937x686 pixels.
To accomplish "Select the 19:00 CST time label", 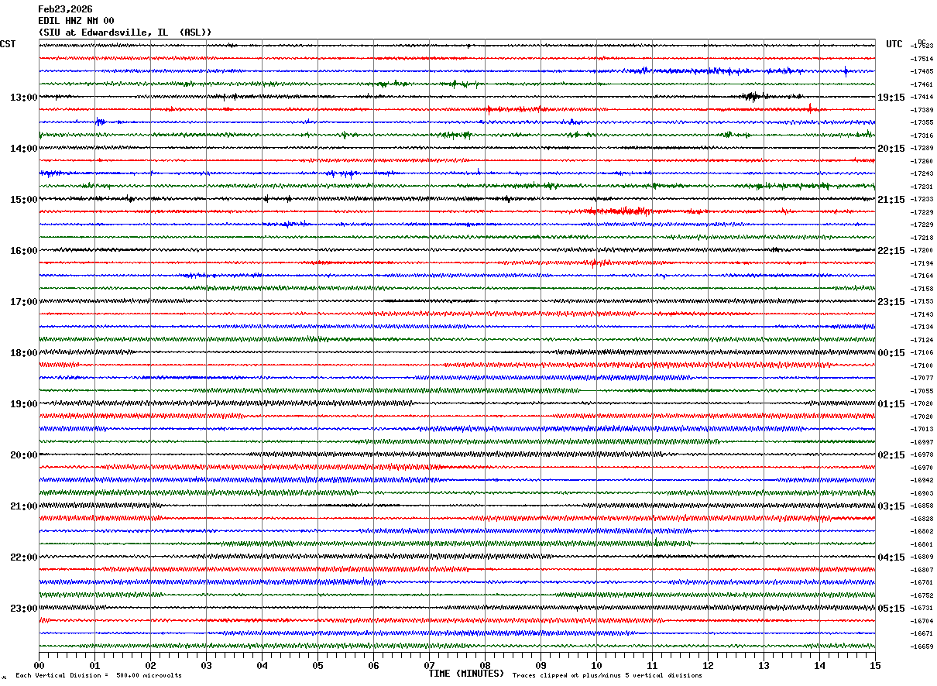I will point(23,404).
